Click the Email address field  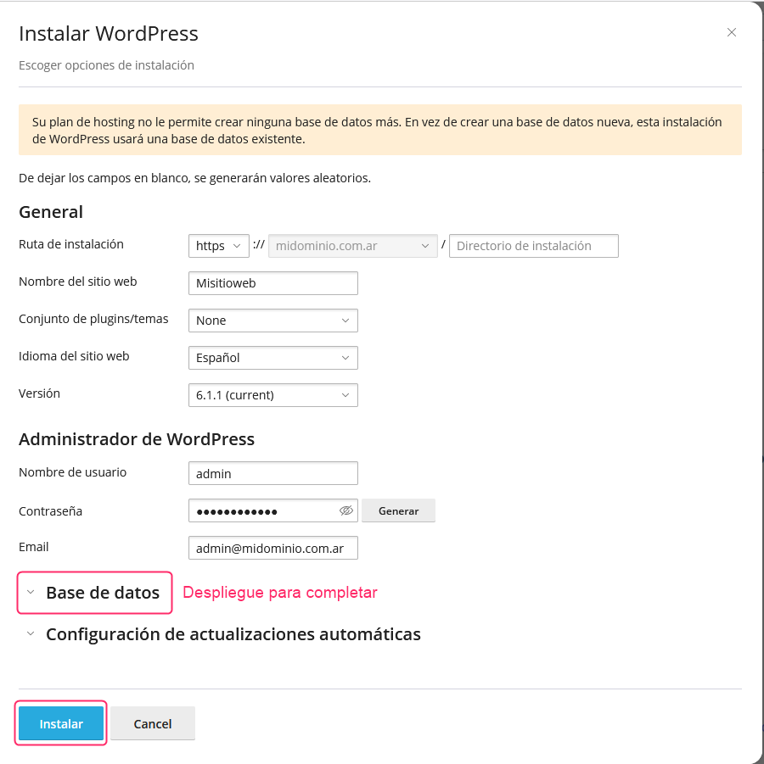[273, 548]
